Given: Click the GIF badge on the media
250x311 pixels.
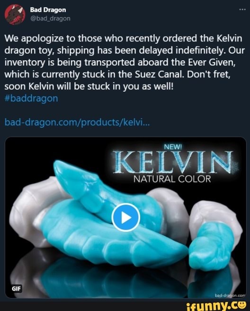Looking at the screenshot, I should click(17, 289).
